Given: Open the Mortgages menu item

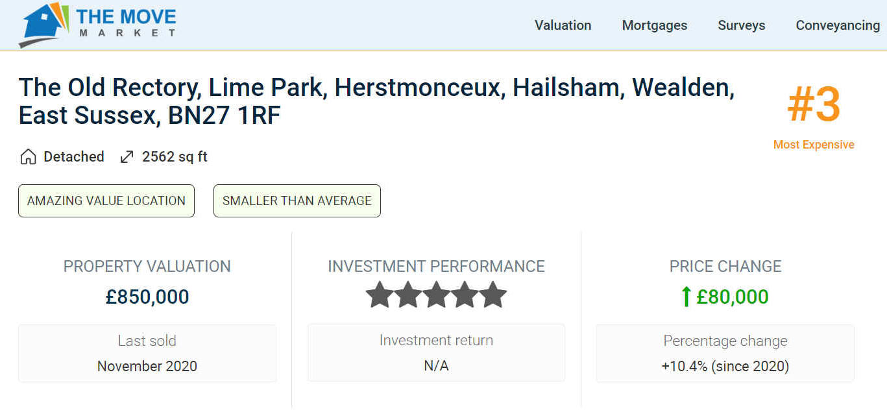Looking at the screenshot, I should (654, 25).
